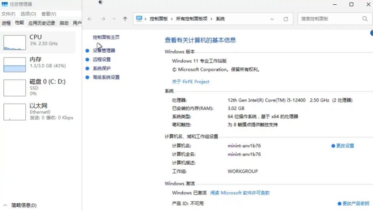Open 设备管理器 from the sidebar

pyautogui.click(x=104, y=51)
